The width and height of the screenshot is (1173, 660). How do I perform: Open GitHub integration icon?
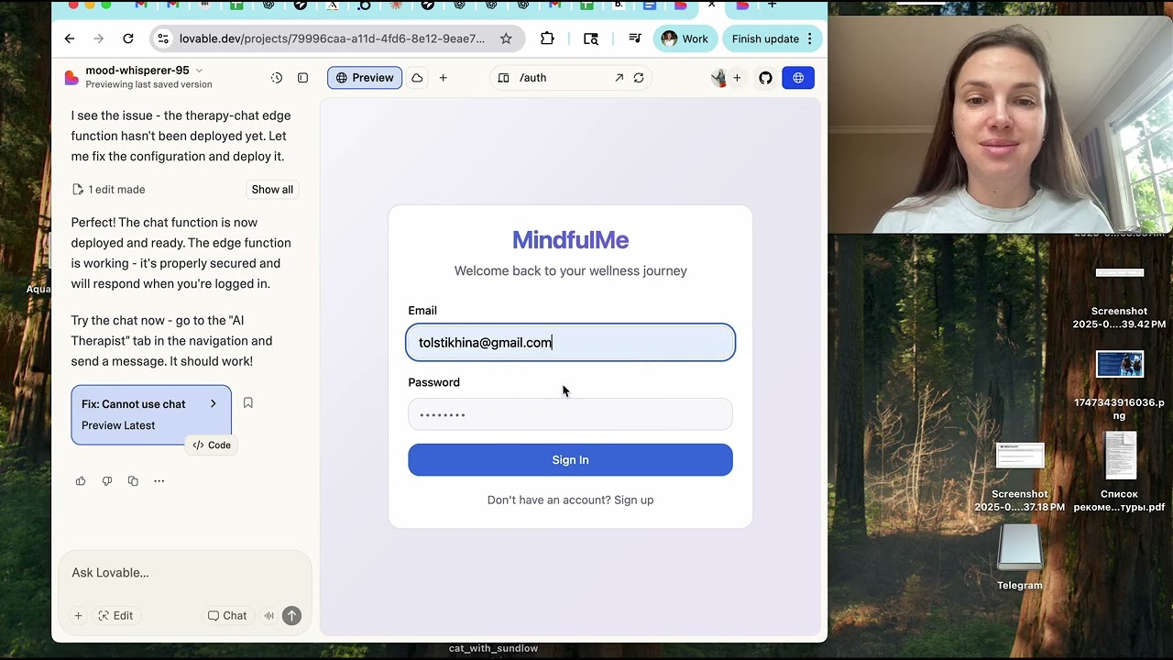765,78
